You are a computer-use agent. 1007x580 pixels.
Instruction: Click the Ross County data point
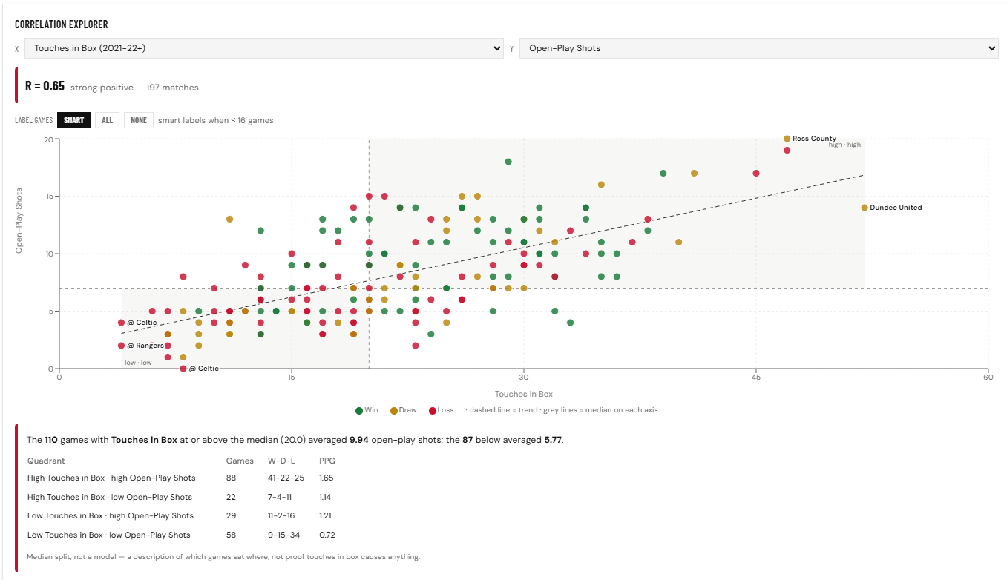[787, 139]
